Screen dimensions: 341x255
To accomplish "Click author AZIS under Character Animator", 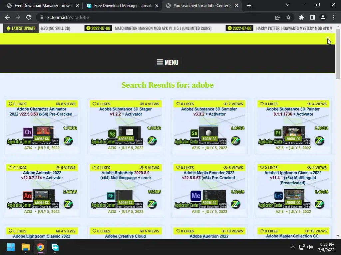I will tap(28, 148).
